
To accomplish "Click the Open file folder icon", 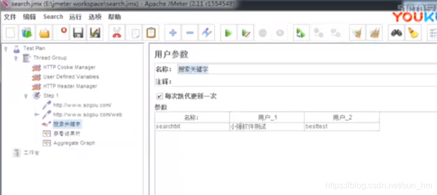I will pyautogui.click(x=44, y=33).
